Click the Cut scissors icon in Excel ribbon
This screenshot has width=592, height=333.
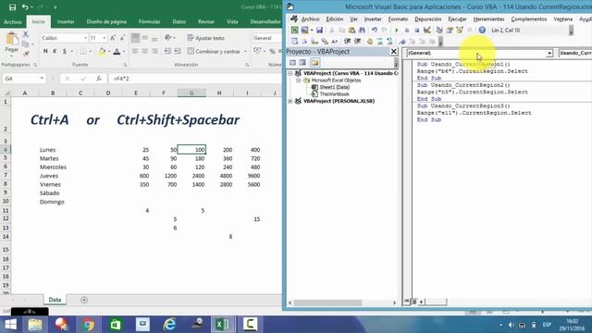26,34
